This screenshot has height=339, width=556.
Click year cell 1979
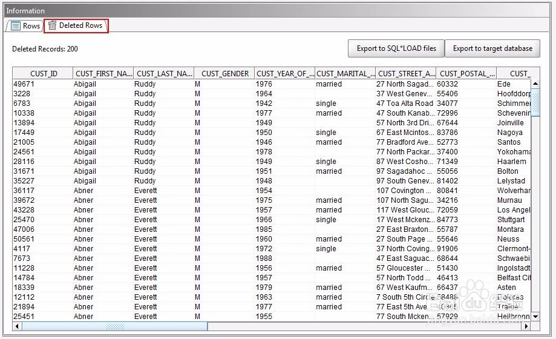pyautogui.click(x=285, y=288)
